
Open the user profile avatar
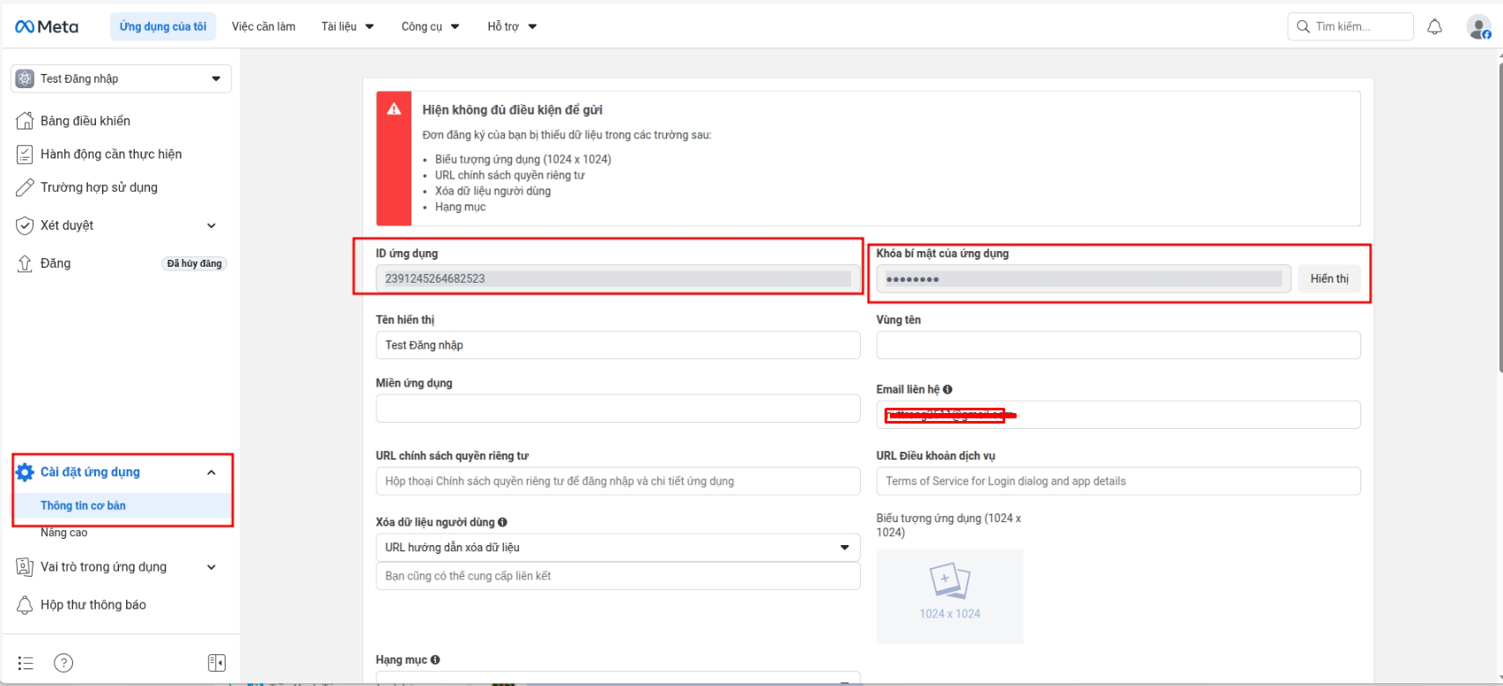click(1477, 26)
